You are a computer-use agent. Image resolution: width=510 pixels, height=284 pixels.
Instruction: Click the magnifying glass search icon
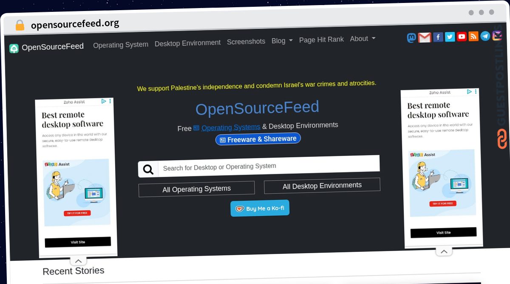148,170
